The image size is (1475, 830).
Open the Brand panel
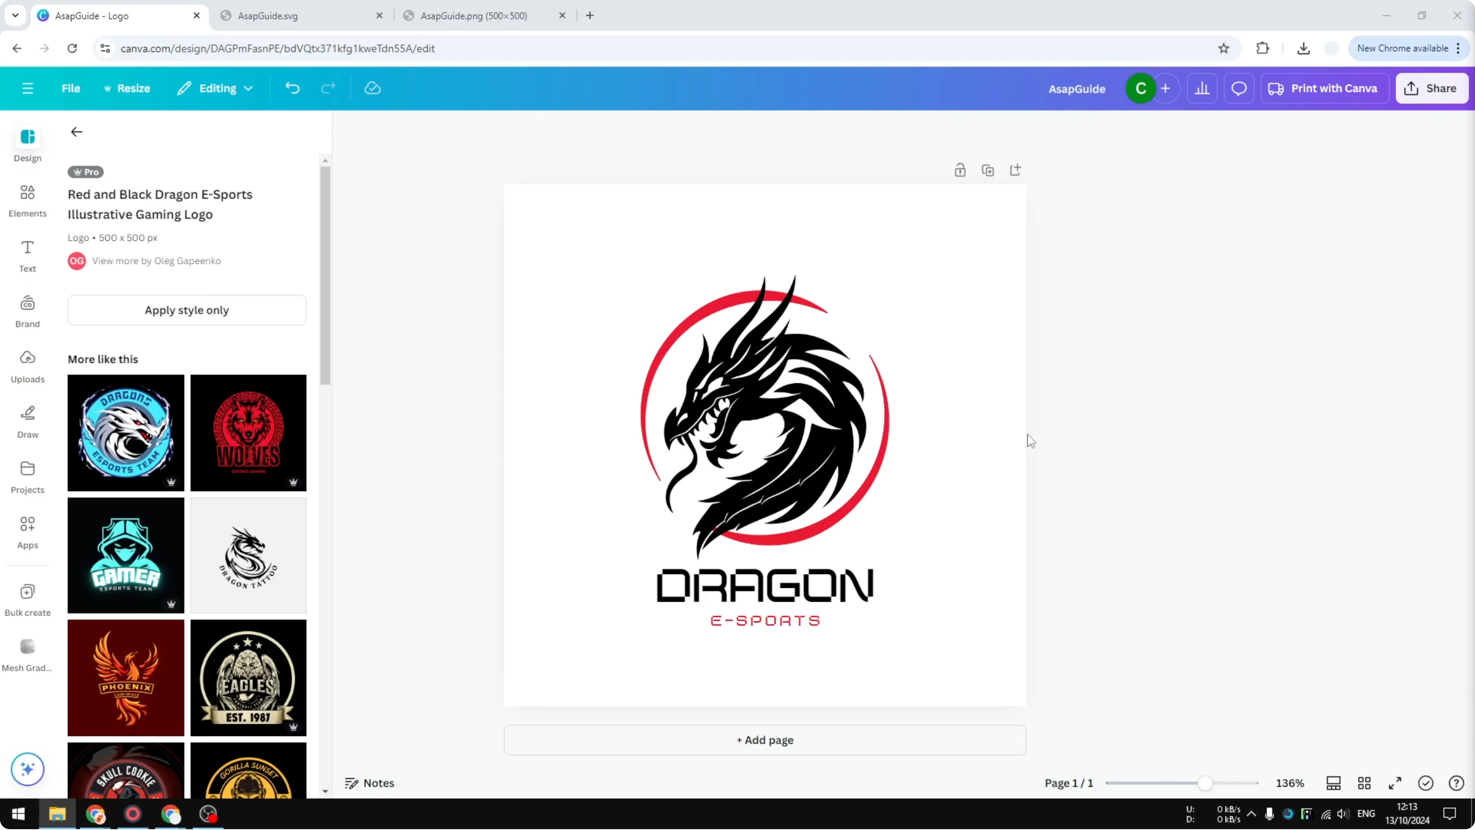click(x=27, y=311)
